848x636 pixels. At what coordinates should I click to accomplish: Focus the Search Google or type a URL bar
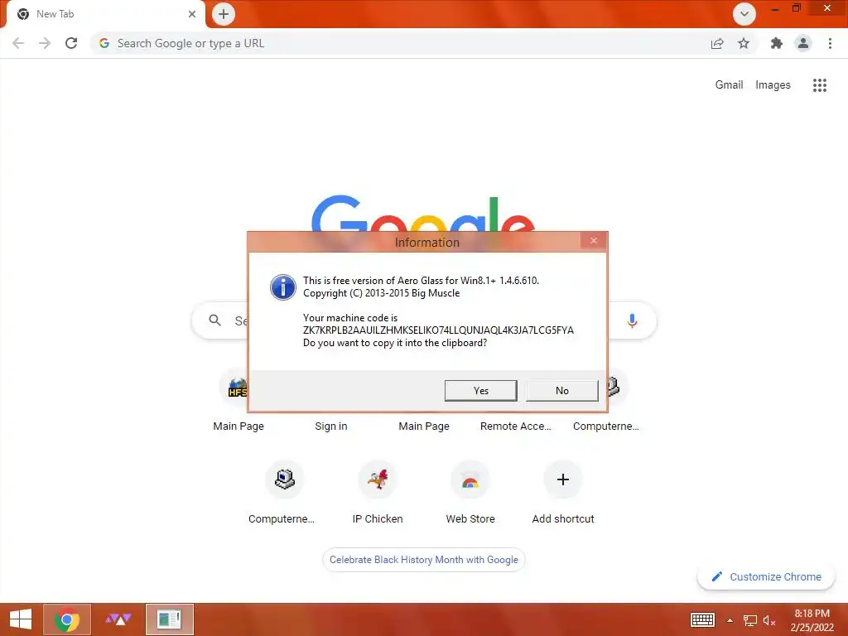pyautogui.click(x=400, y=43)
